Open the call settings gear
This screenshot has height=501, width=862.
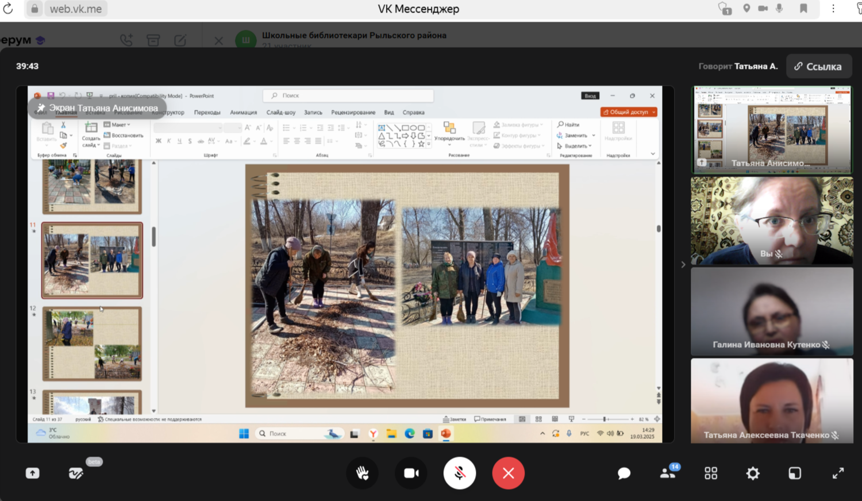point(753,473)
